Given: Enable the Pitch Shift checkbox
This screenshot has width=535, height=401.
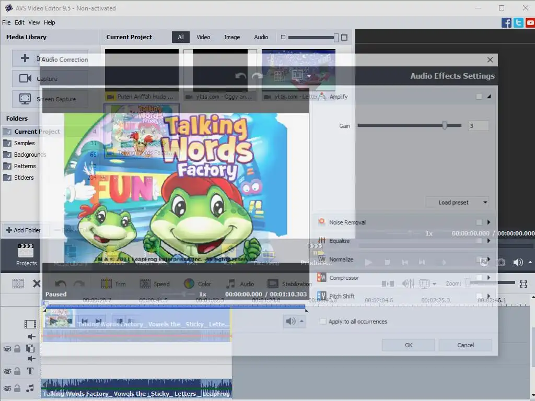Looking at the screenshot, I should (x=479, y=296).
